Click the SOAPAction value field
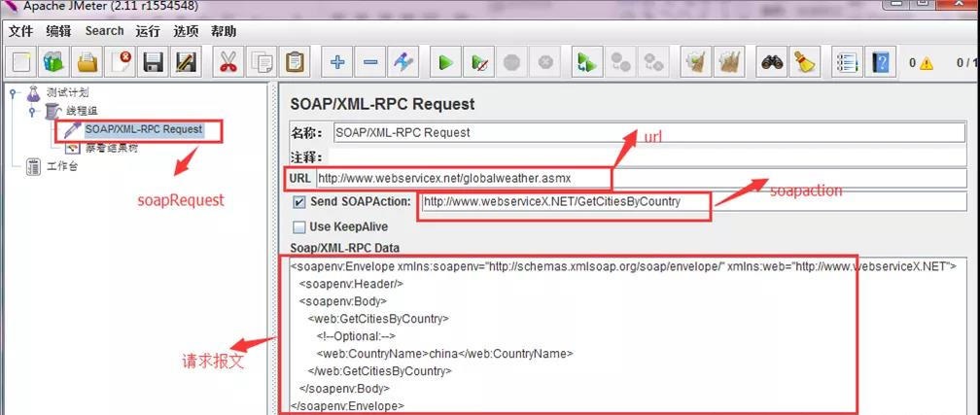This screenshot has height=415, width=980. click(x=694, y=201)
